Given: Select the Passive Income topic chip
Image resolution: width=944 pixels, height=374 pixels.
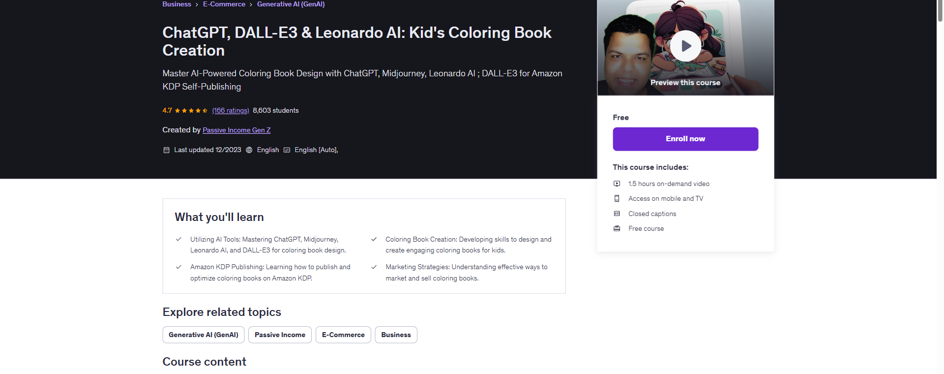Looking at the screenshot, I should point(280,335).
